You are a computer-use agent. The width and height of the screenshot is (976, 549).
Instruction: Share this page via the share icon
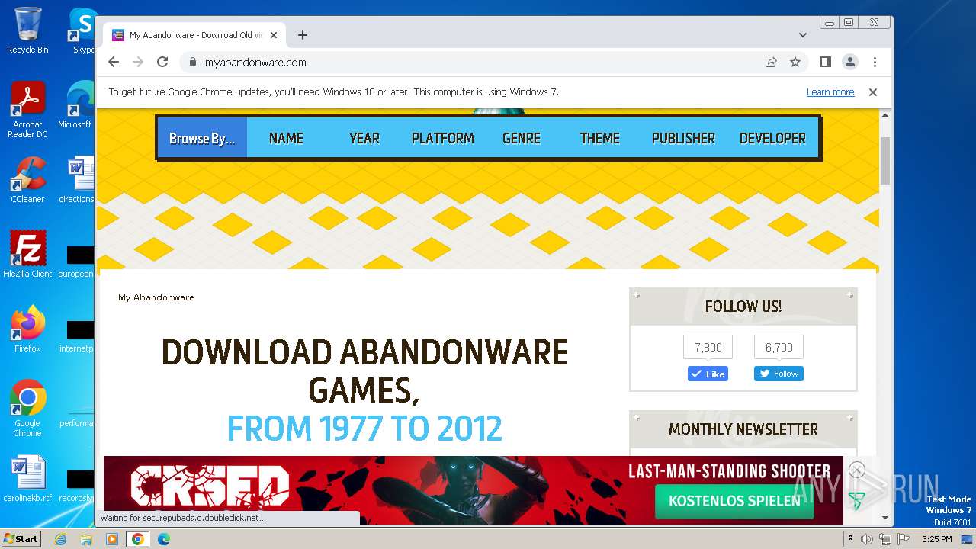click(771, 63)
